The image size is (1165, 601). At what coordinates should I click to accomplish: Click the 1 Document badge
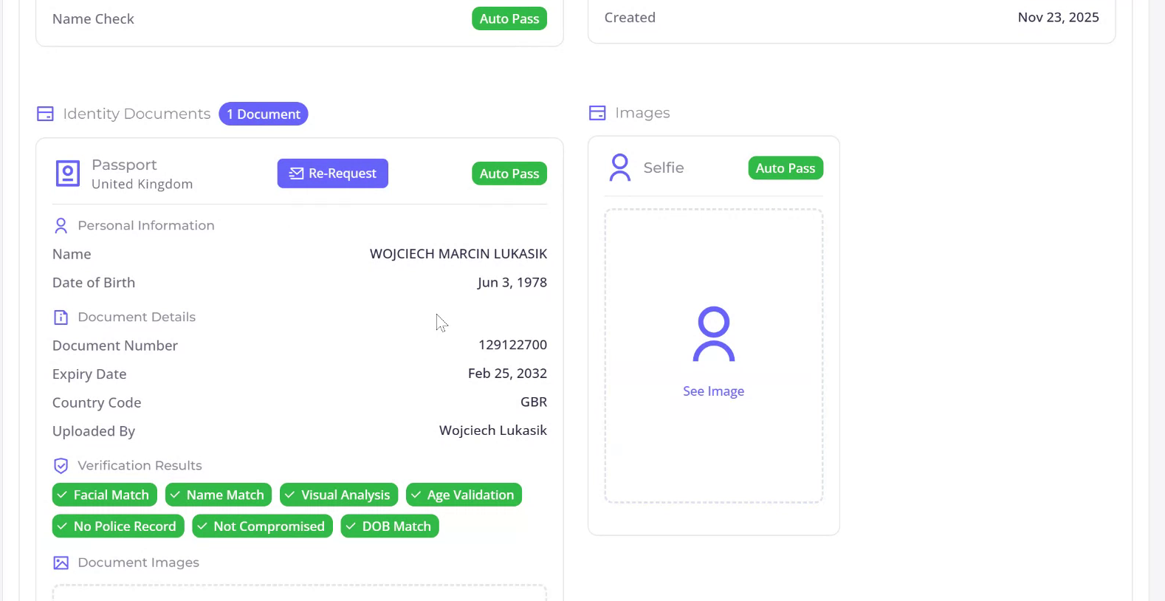pos(264,114)
